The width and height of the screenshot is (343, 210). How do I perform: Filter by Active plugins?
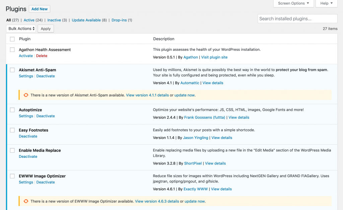click(x=29, y=20)
